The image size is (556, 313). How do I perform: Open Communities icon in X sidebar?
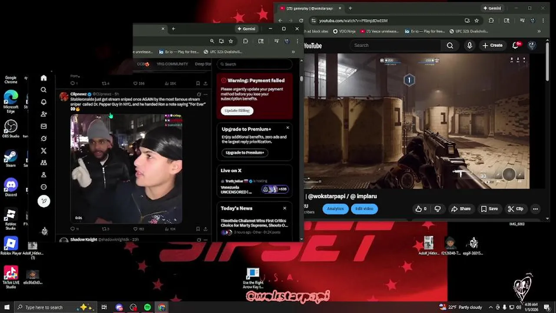(43, 163)
